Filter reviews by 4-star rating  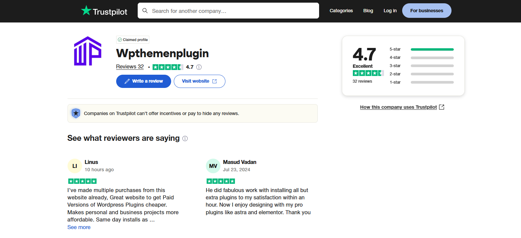421,58
